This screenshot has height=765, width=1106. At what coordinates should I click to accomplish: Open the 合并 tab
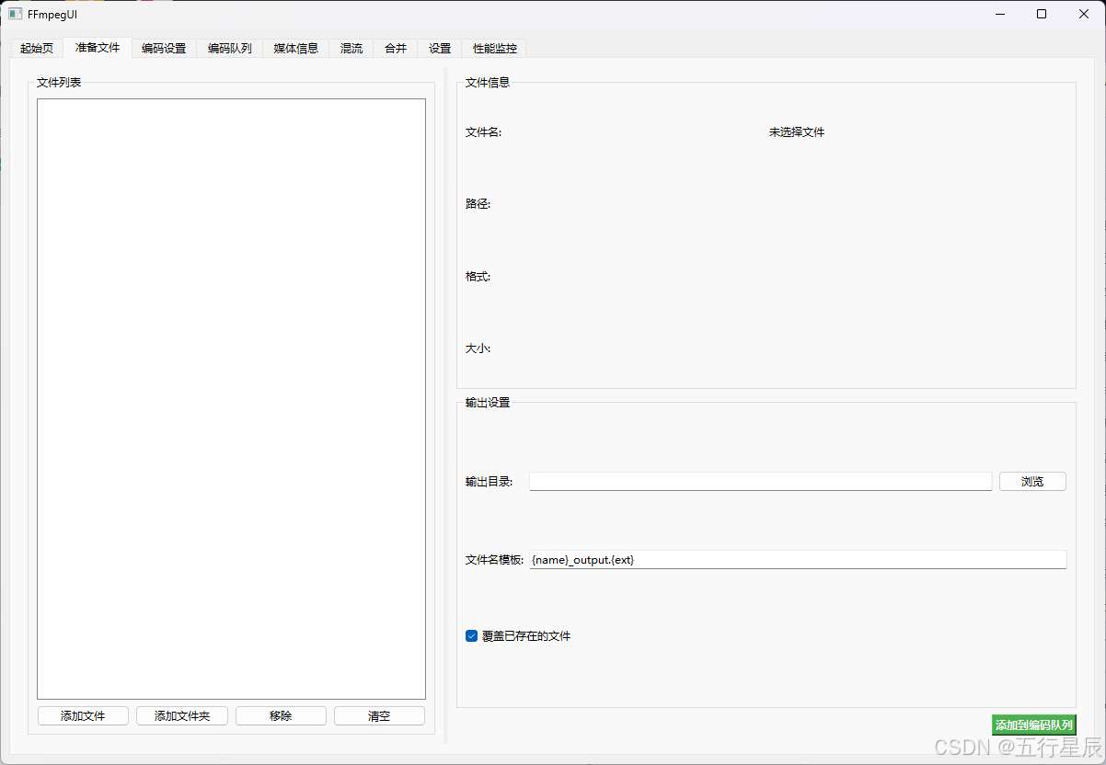pos(396,49)
